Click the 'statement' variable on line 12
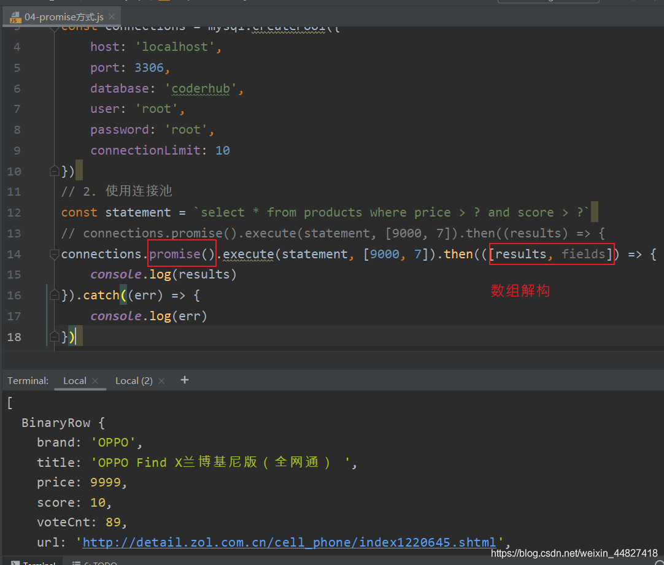664x565 pixels. (x=138, y=212)
